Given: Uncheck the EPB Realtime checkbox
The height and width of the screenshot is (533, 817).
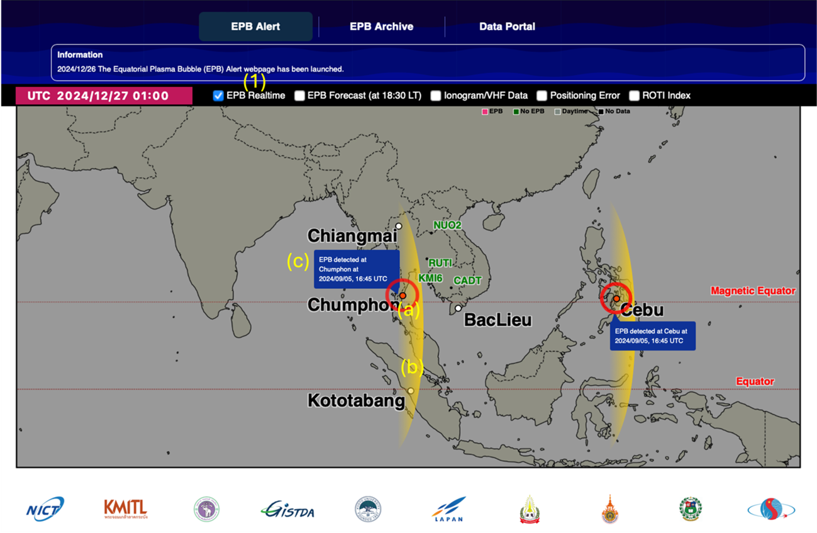Looking at the screenshot, I should [218, 96].
